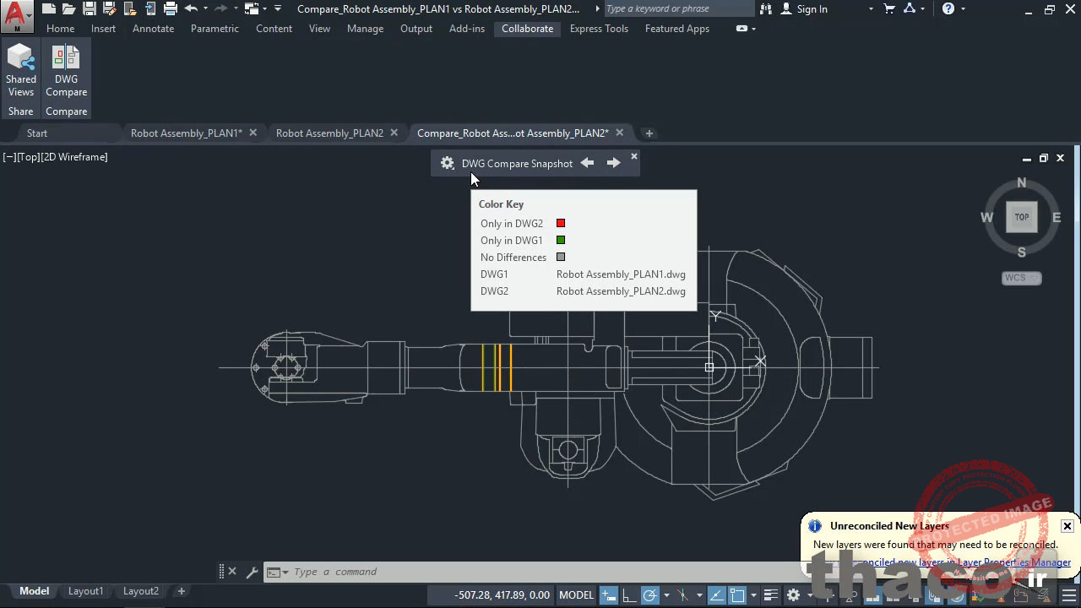
Task: Click the gray No Differences swatch
Action: [x=561, y=258]
